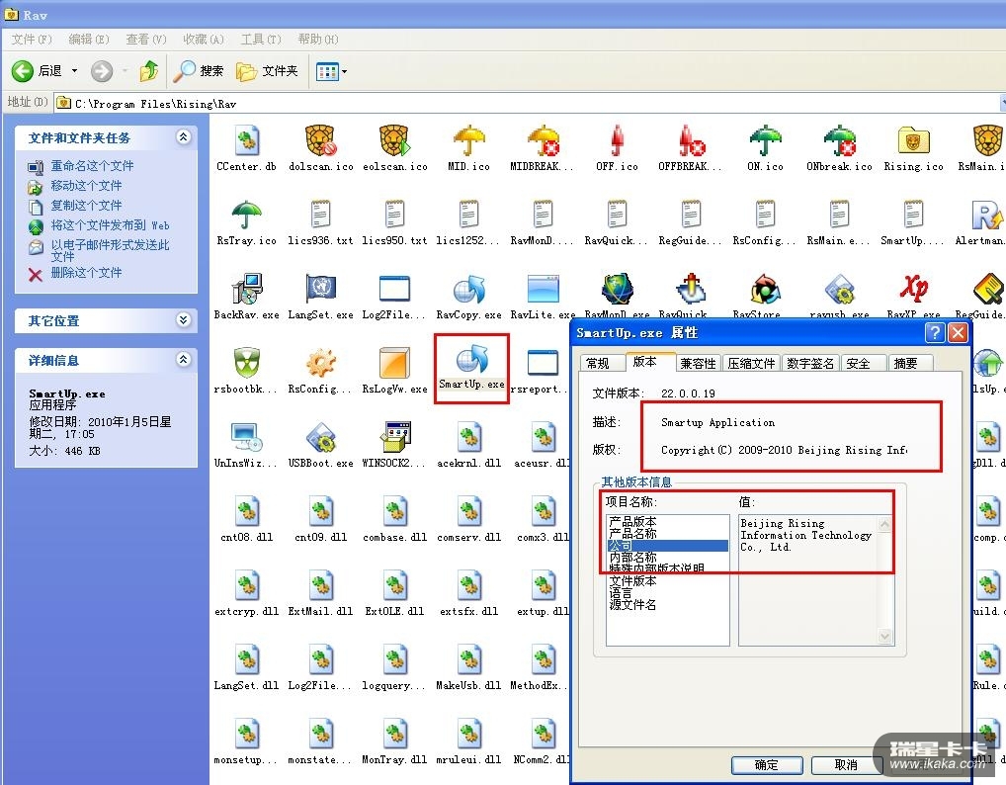1006x785 pixels.
Task: Select the SmartUp.exe file icon
Action: pyautogui.click(x=471, y=360)
